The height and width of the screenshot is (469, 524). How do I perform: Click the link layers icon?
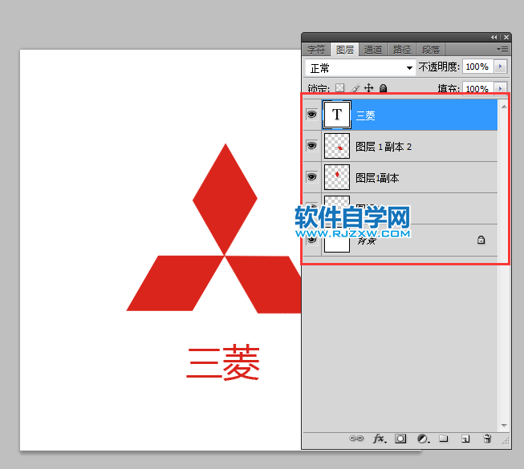pos(356,439)
